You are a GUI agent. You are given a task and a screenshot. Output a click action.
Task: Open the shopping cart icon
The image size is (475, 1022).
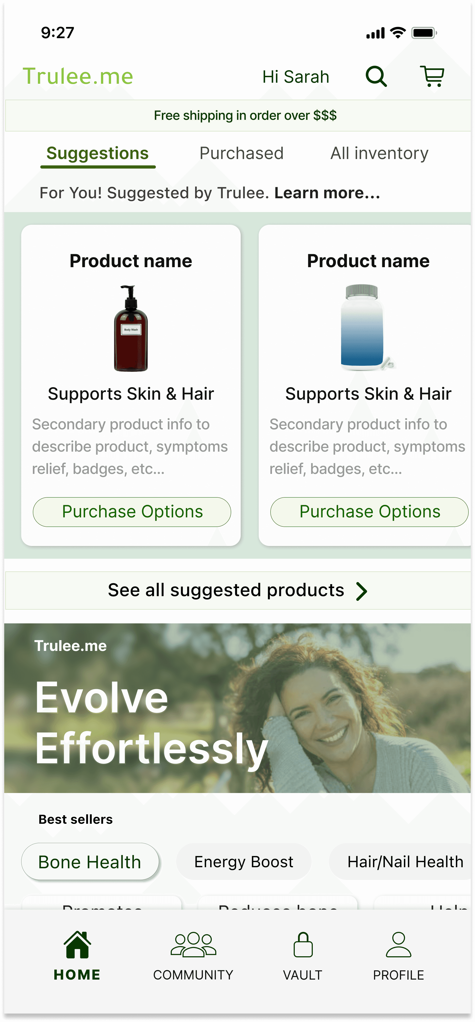pos(432,76)
